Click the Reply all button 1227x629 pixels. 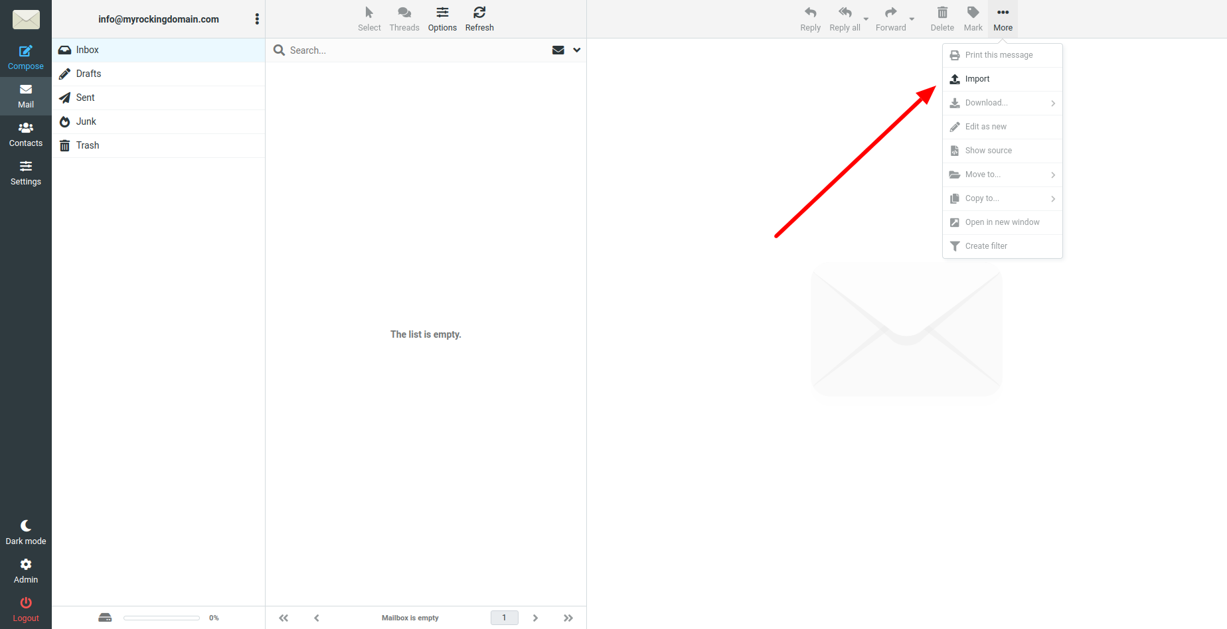pos(845,19)
